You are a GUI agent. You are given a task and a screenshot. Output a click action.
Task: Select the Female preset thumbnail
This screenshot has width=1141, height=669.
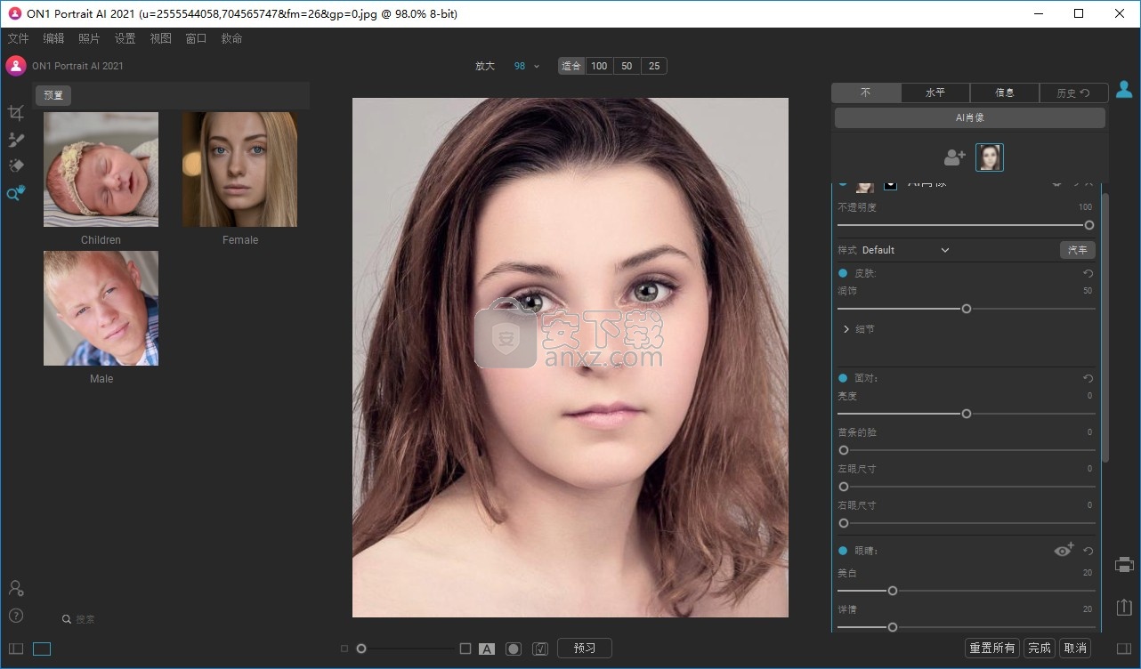click(x=239, y=169)
